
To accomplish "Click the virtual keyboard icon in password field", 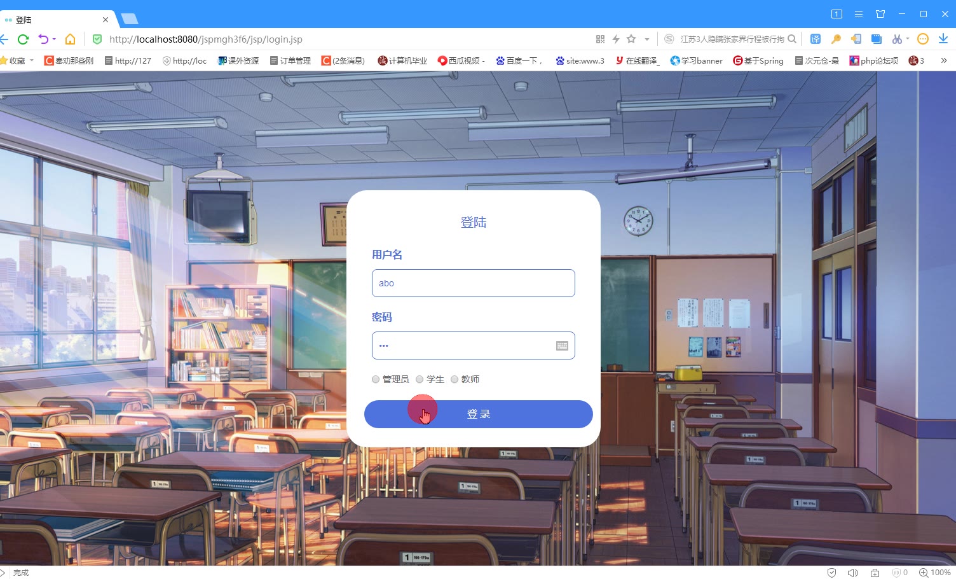I will pos(562,345).
